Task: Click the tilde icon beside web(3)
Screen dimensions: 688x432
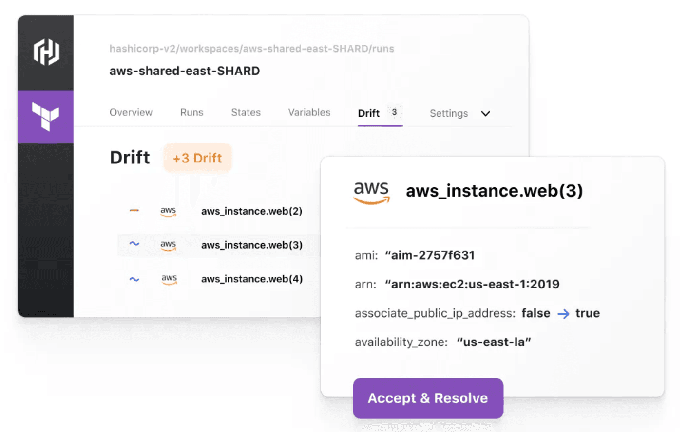Action: click(134, 244)
